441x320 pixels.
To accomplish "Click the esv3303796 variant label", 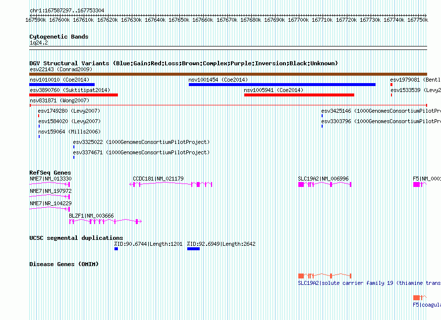I will [x=381, y=121].
